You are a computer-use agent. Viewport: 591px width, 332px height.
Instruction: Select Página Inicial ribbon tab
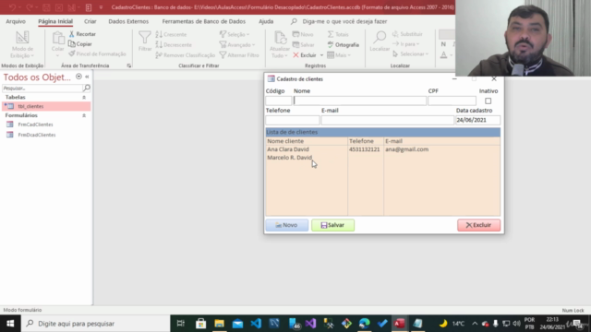click(x=55, y=21)
